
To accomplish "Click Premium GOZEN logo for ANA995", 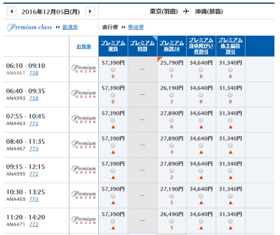I will (x=84, y=170).
